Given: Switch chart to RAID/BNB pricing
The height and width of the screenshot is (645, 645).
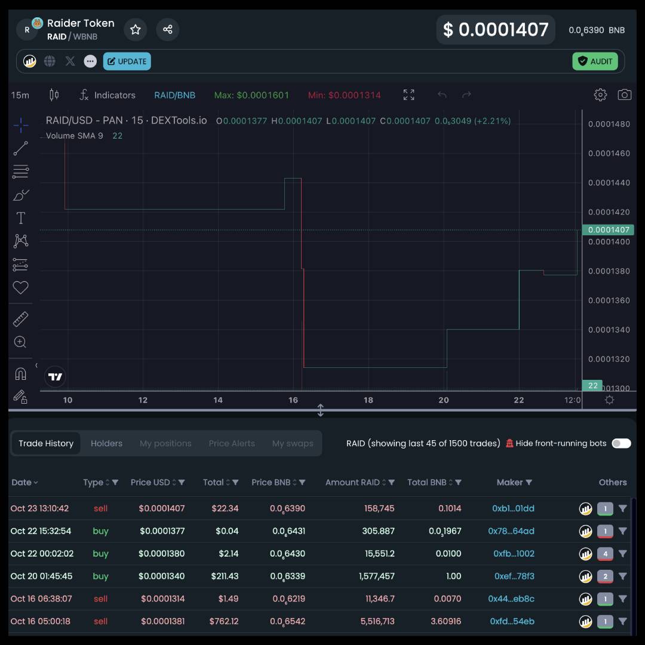Looking at the screenshot, I should [174, 95].
